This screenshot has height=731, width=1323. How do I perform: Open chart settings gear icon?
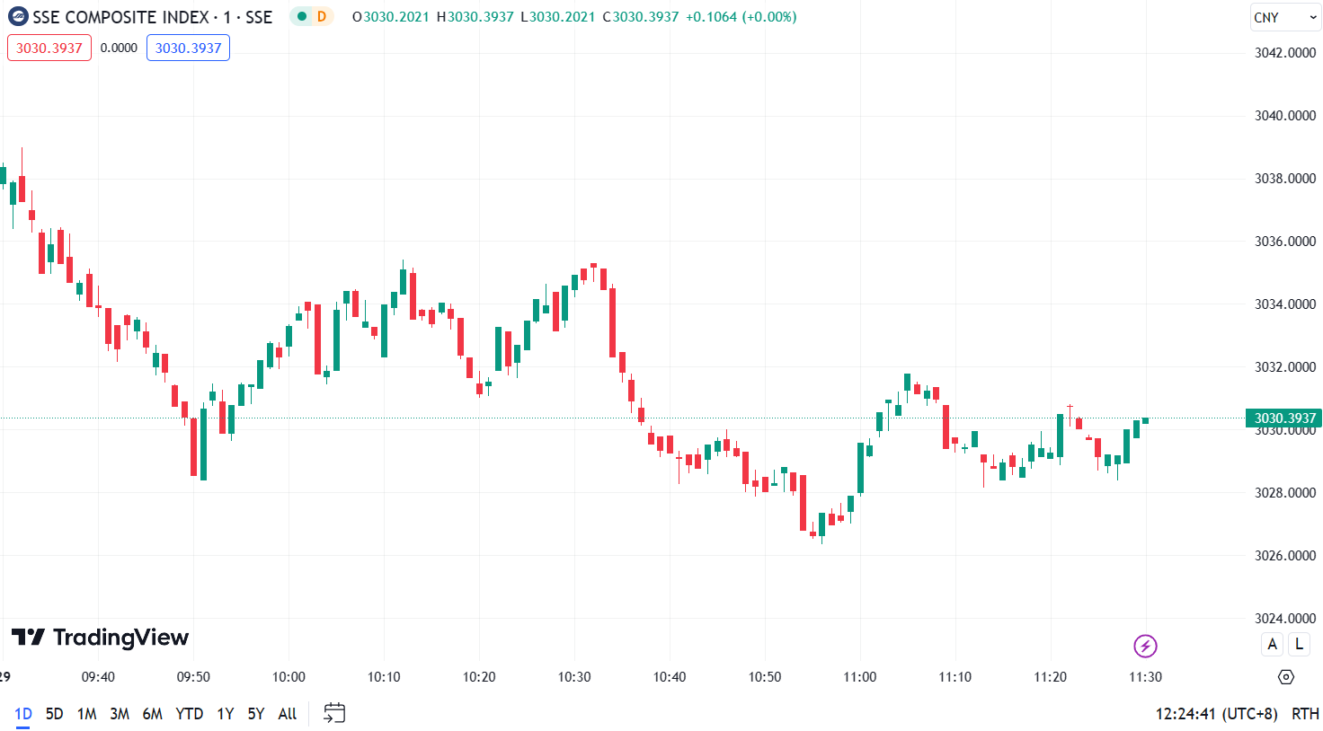point(1286,677)
